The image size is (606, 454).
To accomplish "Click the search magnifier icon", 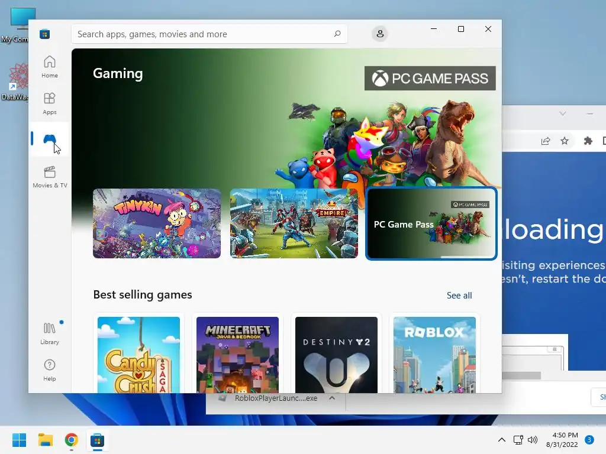I will click(337, 34).
